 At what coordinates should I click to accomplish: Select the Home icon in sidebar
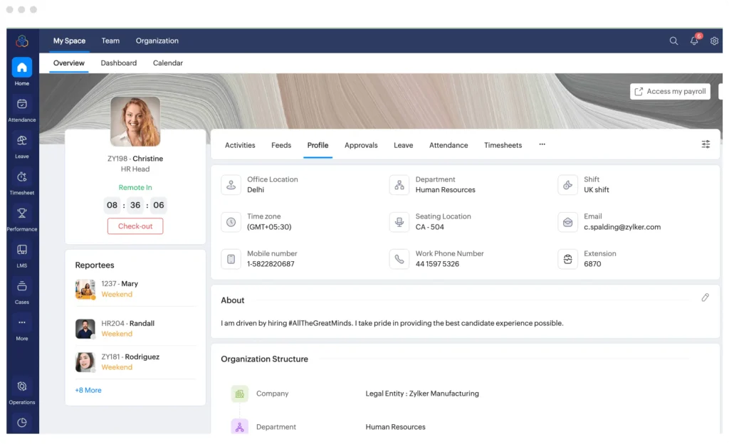click(21, 68)
